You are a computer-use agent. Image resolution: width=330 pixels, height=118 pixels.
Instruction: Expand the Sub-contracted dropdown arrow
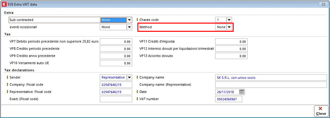[x=129, y=20]
